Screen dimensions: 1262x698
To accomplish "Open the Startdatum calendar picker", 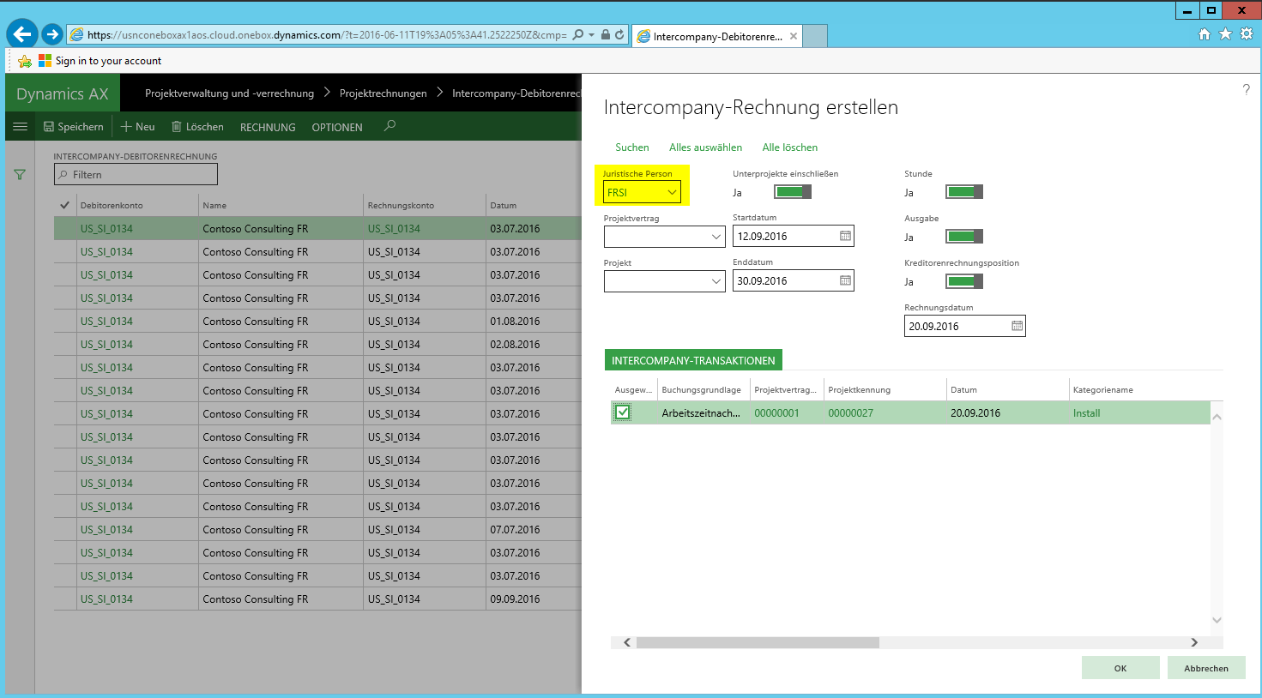I will 845,236.
